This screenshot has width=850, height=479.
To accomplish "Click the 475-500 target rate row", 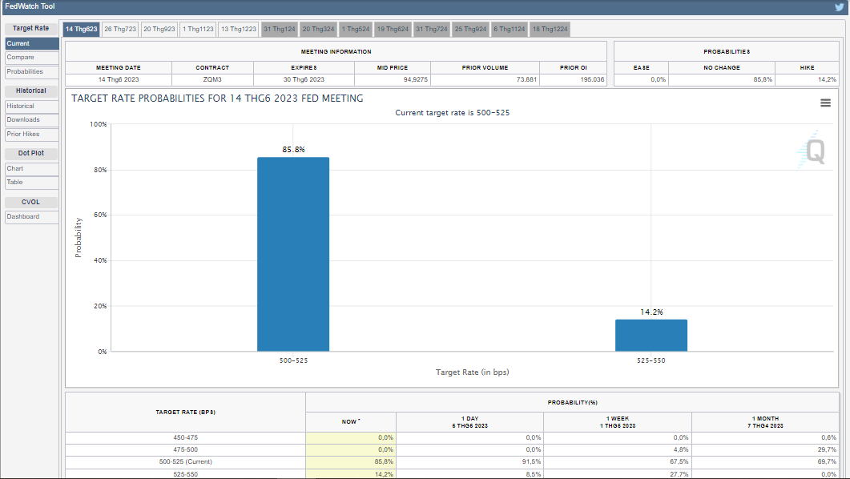I will point(452,449).
